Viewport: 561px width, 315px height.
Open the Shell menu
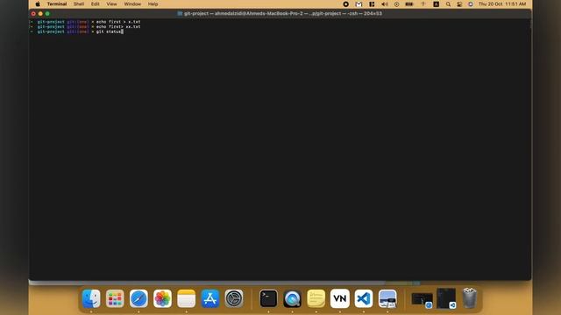coord(79,3)
